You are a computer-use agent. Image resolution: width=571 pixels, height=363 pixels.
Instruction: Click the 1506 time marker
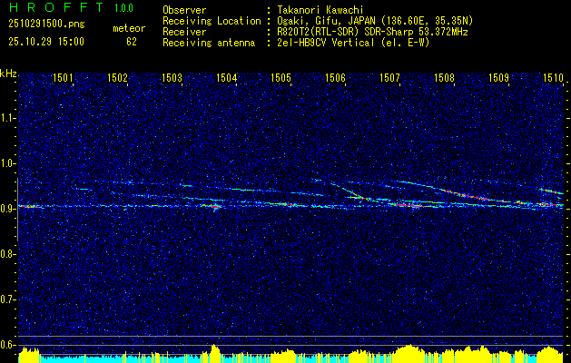coord(335,77)
